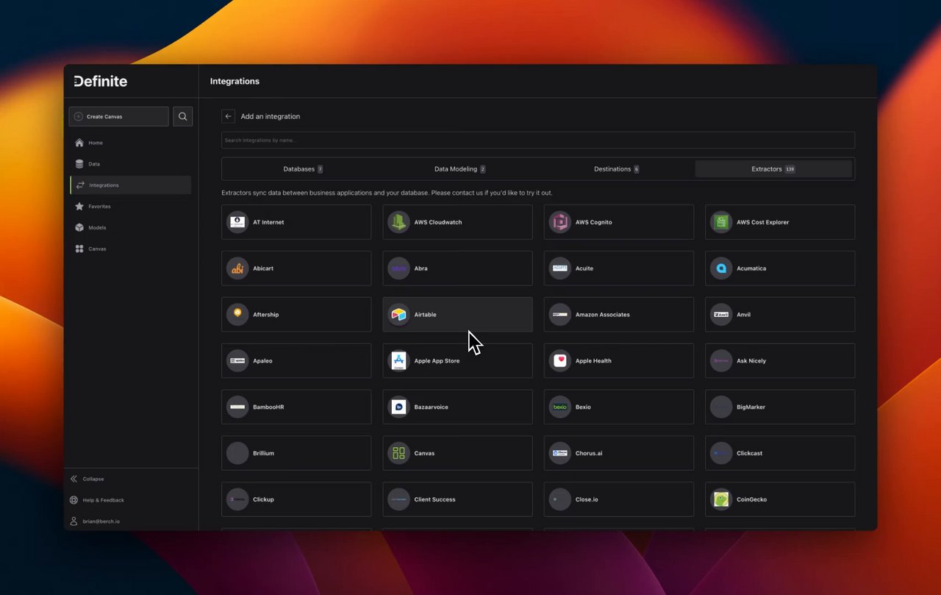The image size is (941, 595).
Task: Click the Client Success logo icon
Action: (x=398, y=499)
